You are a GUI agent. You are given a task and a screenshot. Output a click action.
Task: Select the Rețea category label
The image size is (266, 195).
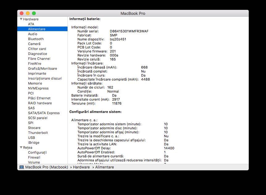click(28, 147)
